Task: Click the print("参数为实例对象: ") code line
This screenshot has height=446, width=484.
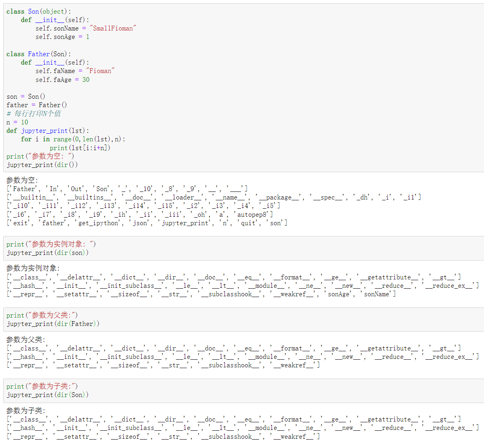Action: coord(51,244)
